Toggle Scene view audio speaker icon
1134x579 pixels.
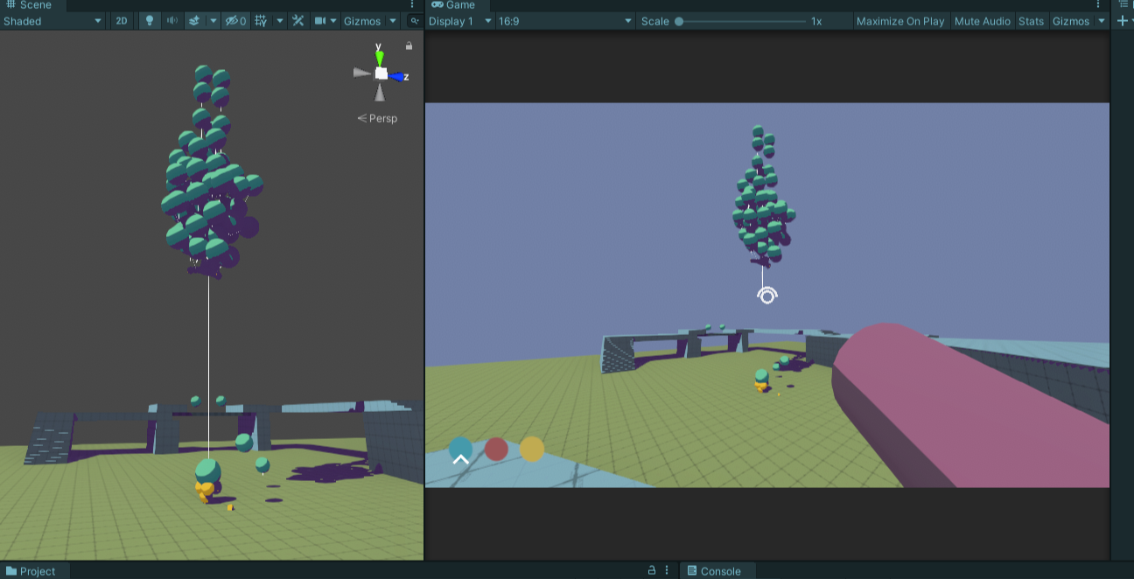pos(172,21)
